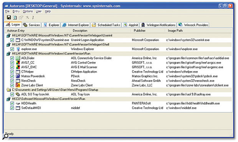Click the SetDefaultMIDI entry icon
The image size is (238, 142).
click(x=18, y=108)
